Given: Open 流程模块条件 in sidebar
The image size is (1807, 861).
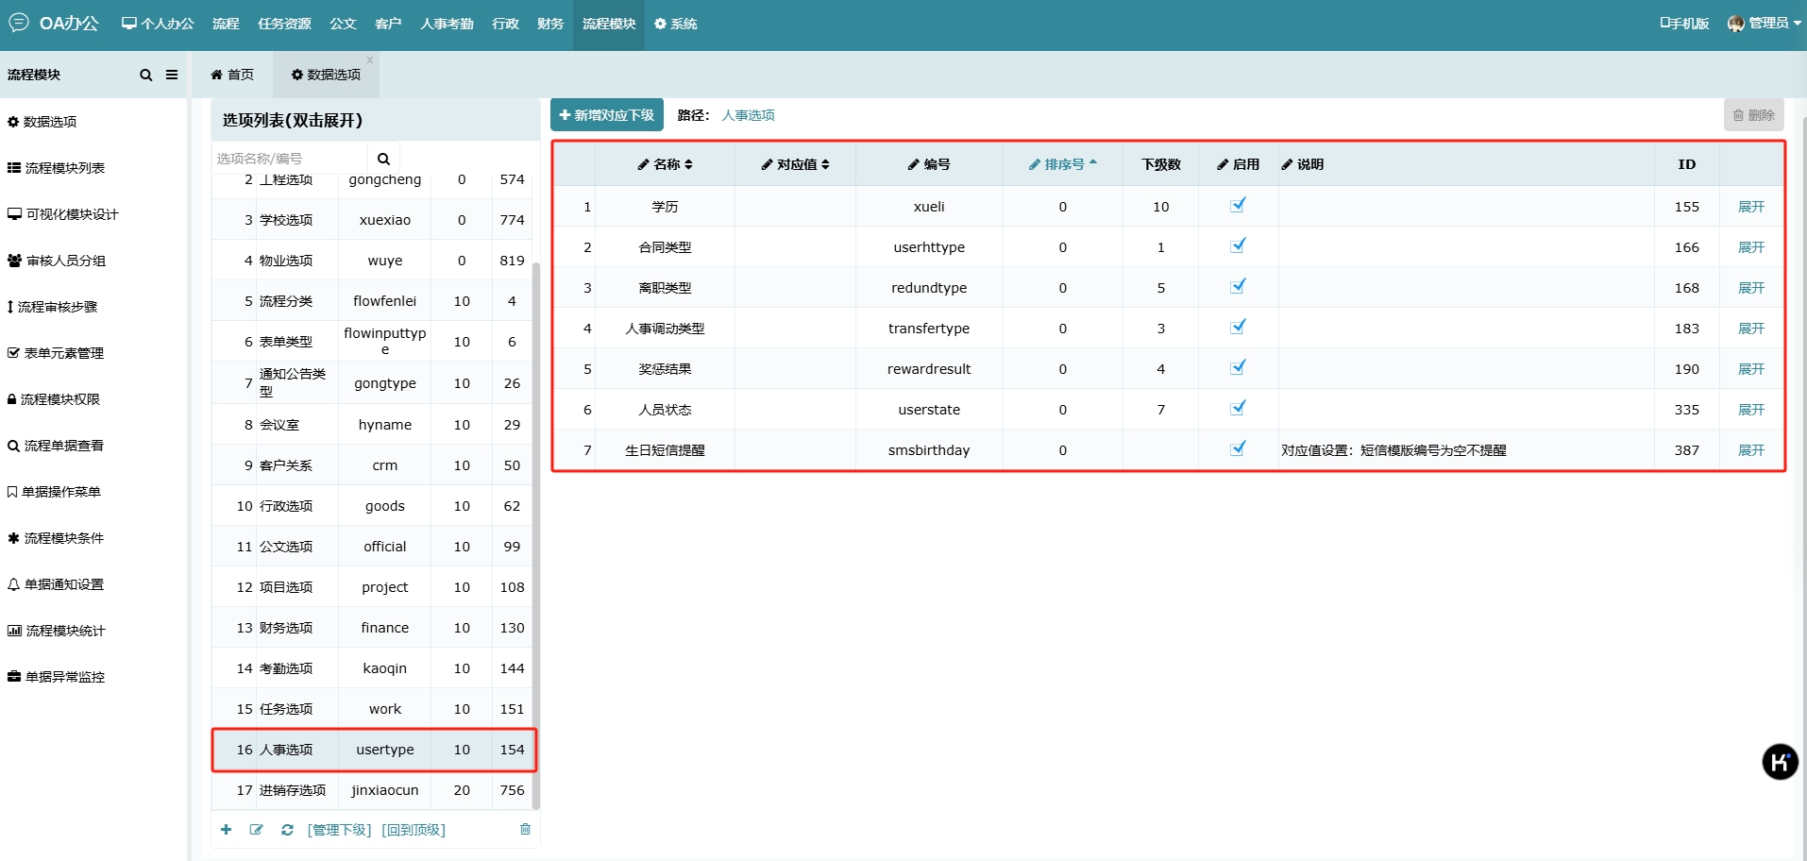Looking at the screenshot, I should coord(56,538).
